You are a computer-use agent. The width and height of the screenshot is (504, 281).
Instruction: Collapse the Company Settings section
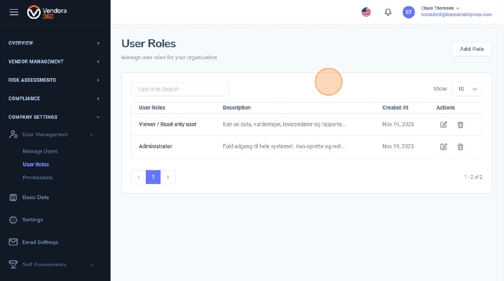pos(54,117)
